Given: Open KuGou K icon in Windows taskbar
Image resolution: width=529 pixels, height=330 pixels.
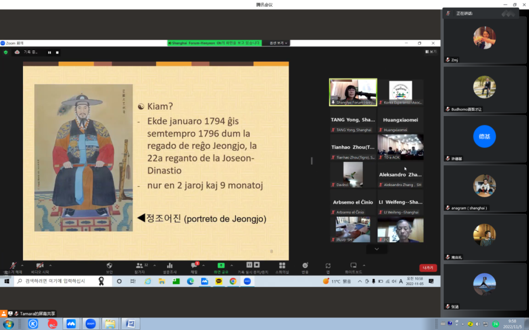Looking at the screenshot, I should pos(33,324).
